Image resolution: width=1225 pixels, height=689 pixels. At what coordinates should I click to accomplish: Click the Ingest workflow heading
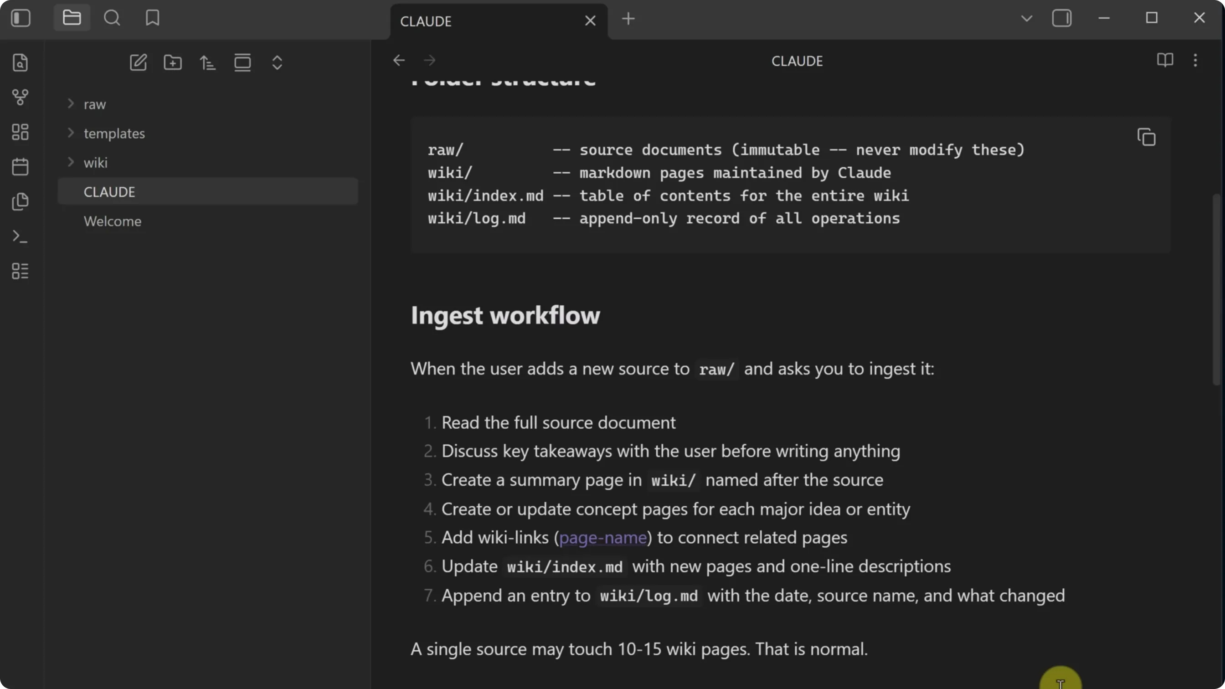point(505,315)
